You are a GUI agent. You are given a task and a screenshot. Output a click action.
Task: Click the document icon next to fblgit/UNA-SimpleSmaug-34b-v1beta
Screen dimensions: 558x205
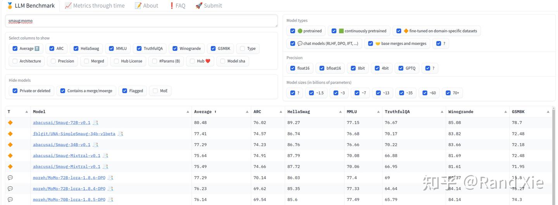coord(121,134)
